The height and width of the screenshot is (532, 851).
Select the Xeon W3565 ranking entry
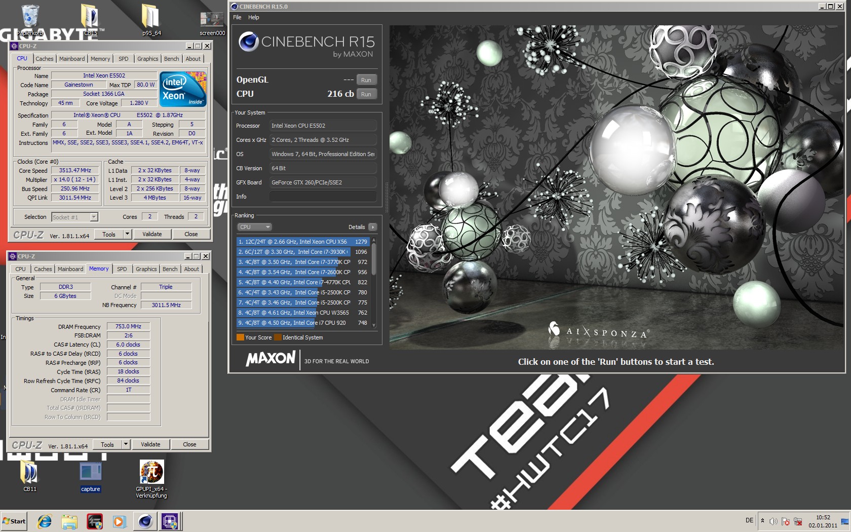pyautogui.click(x=303, y=313)
